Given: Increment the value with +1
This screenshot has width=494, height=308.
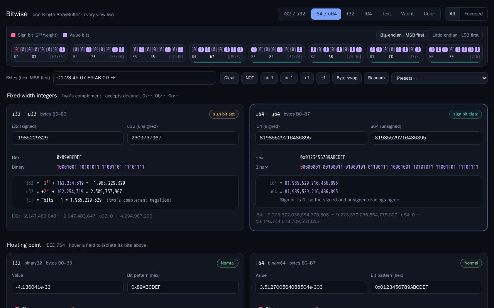Looking at the screenshot, I should [x=307, y=78].
